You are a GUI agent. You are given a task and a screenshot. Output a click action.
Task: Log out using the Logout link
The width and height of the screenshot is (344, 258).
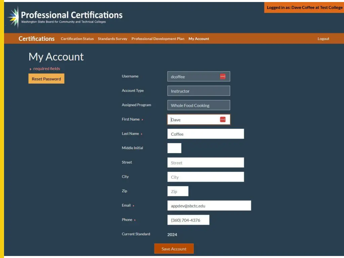(x=324, y=39)
